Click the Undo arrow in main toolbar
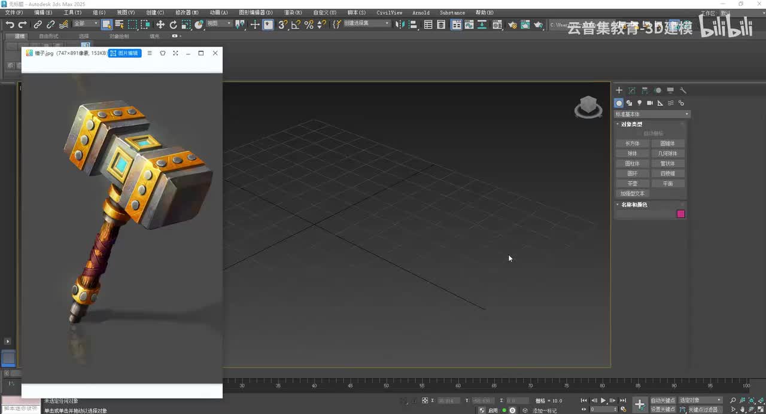Image resolution: width=766 pixels, height=414 pixels. (10, 25)
